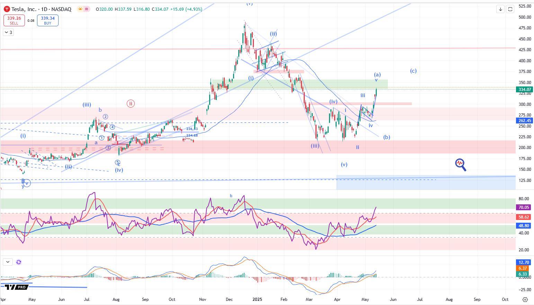Click the 2025 label on time axis
Screen dimensions: 534x305
[257, 299]
